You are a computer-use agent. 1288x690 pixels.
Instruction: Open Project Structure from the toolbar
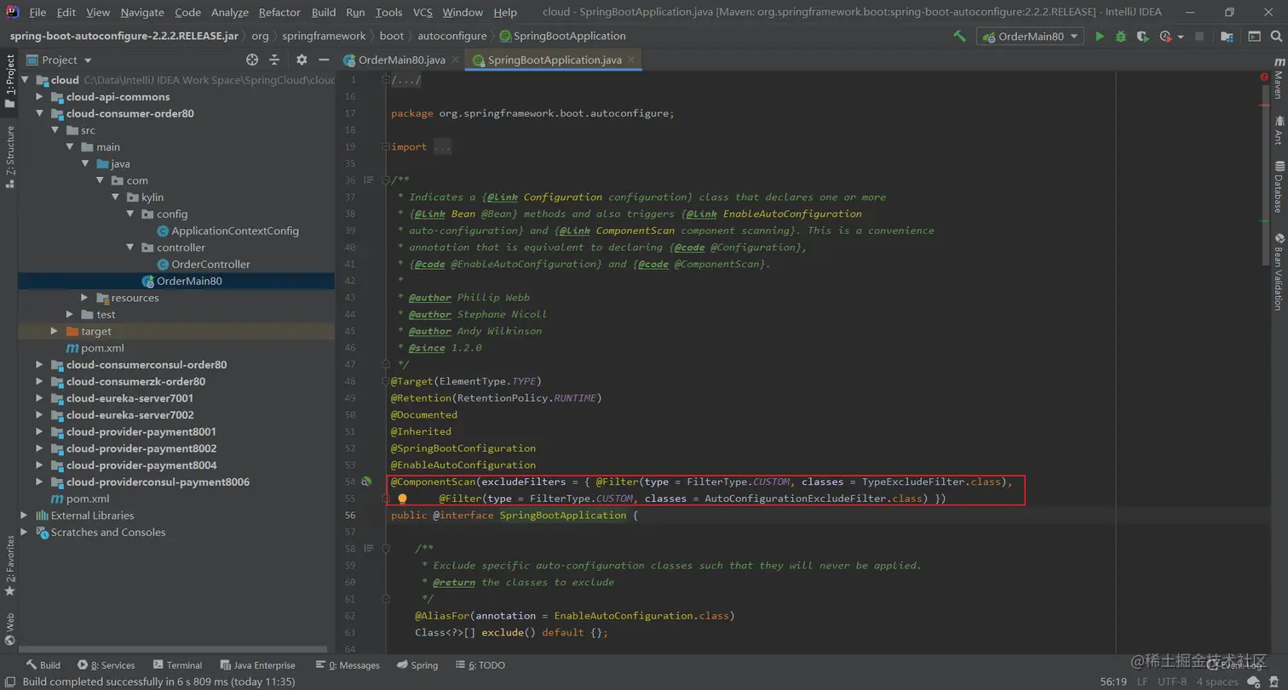(1227, 37)
